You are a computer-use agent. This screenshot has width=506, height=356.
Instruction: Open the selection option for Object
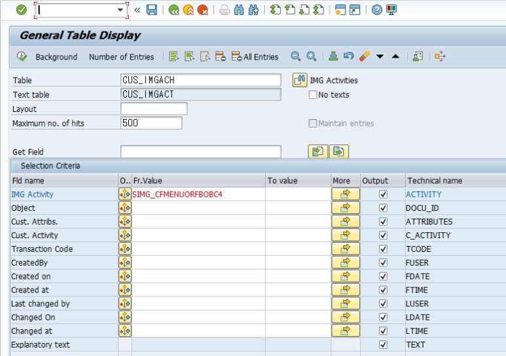click(x=125, y=208)
